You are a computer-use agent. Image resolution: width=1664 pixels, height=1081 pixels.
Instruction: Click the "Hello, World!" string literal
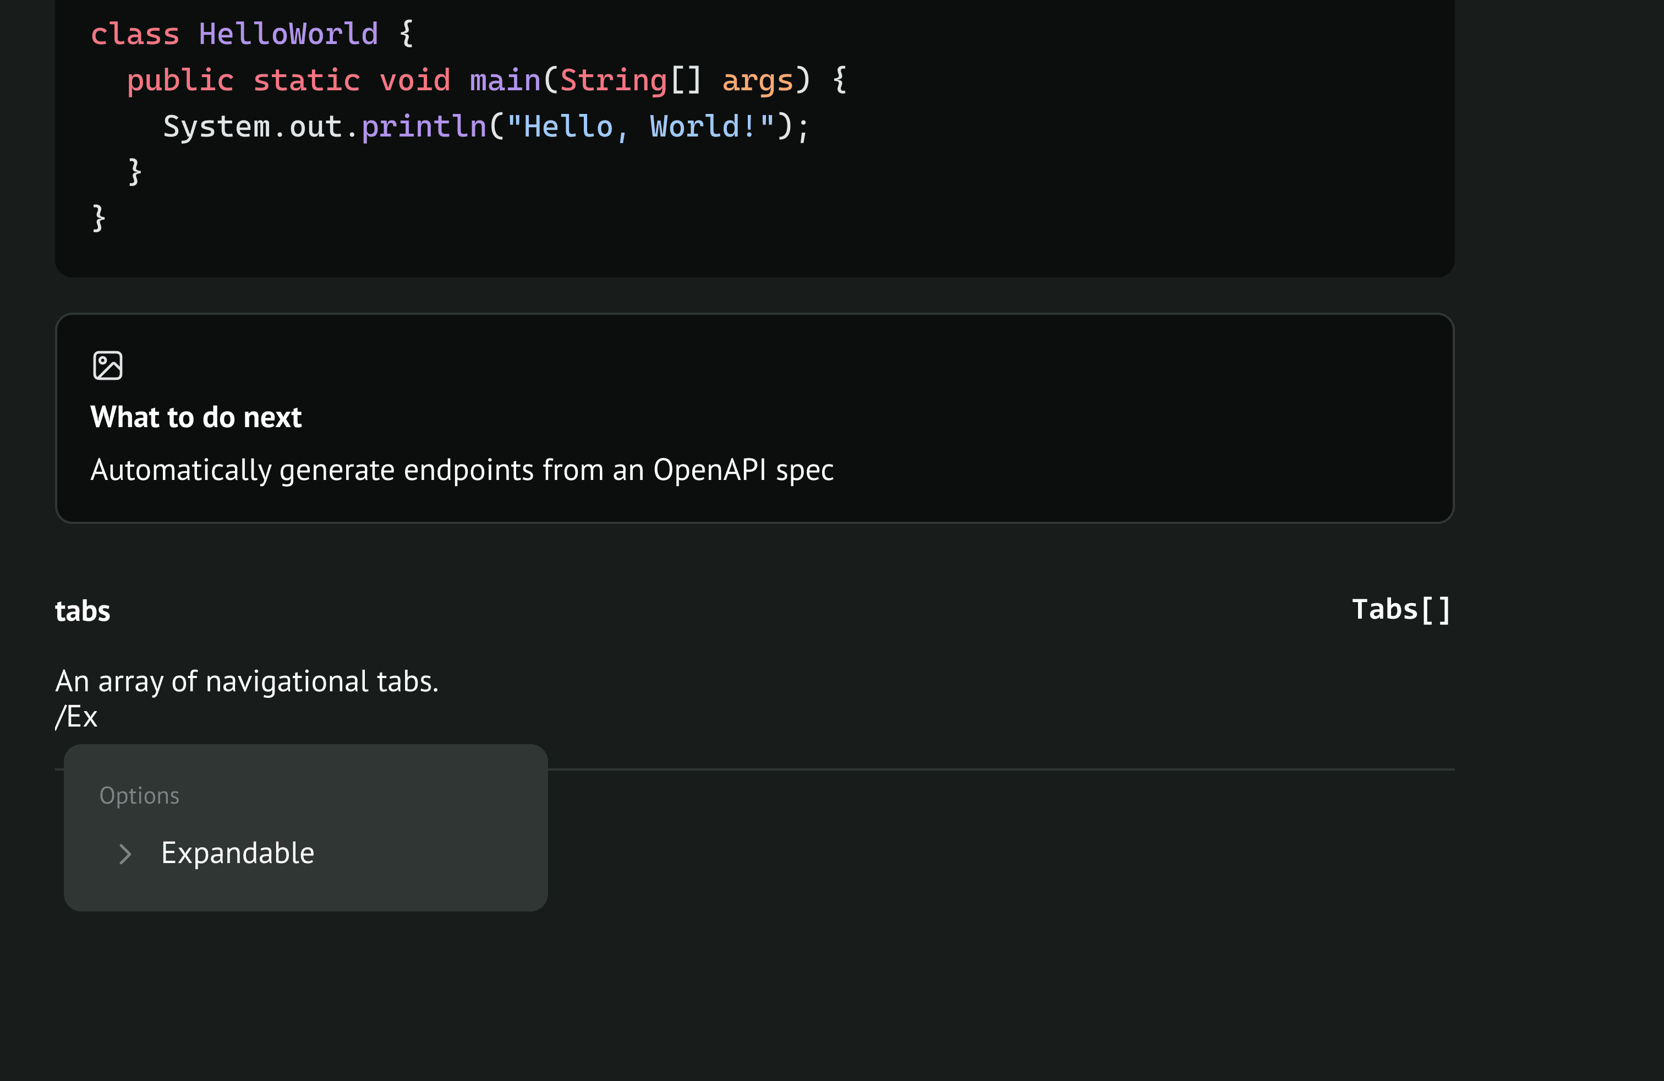coord(640,127)
